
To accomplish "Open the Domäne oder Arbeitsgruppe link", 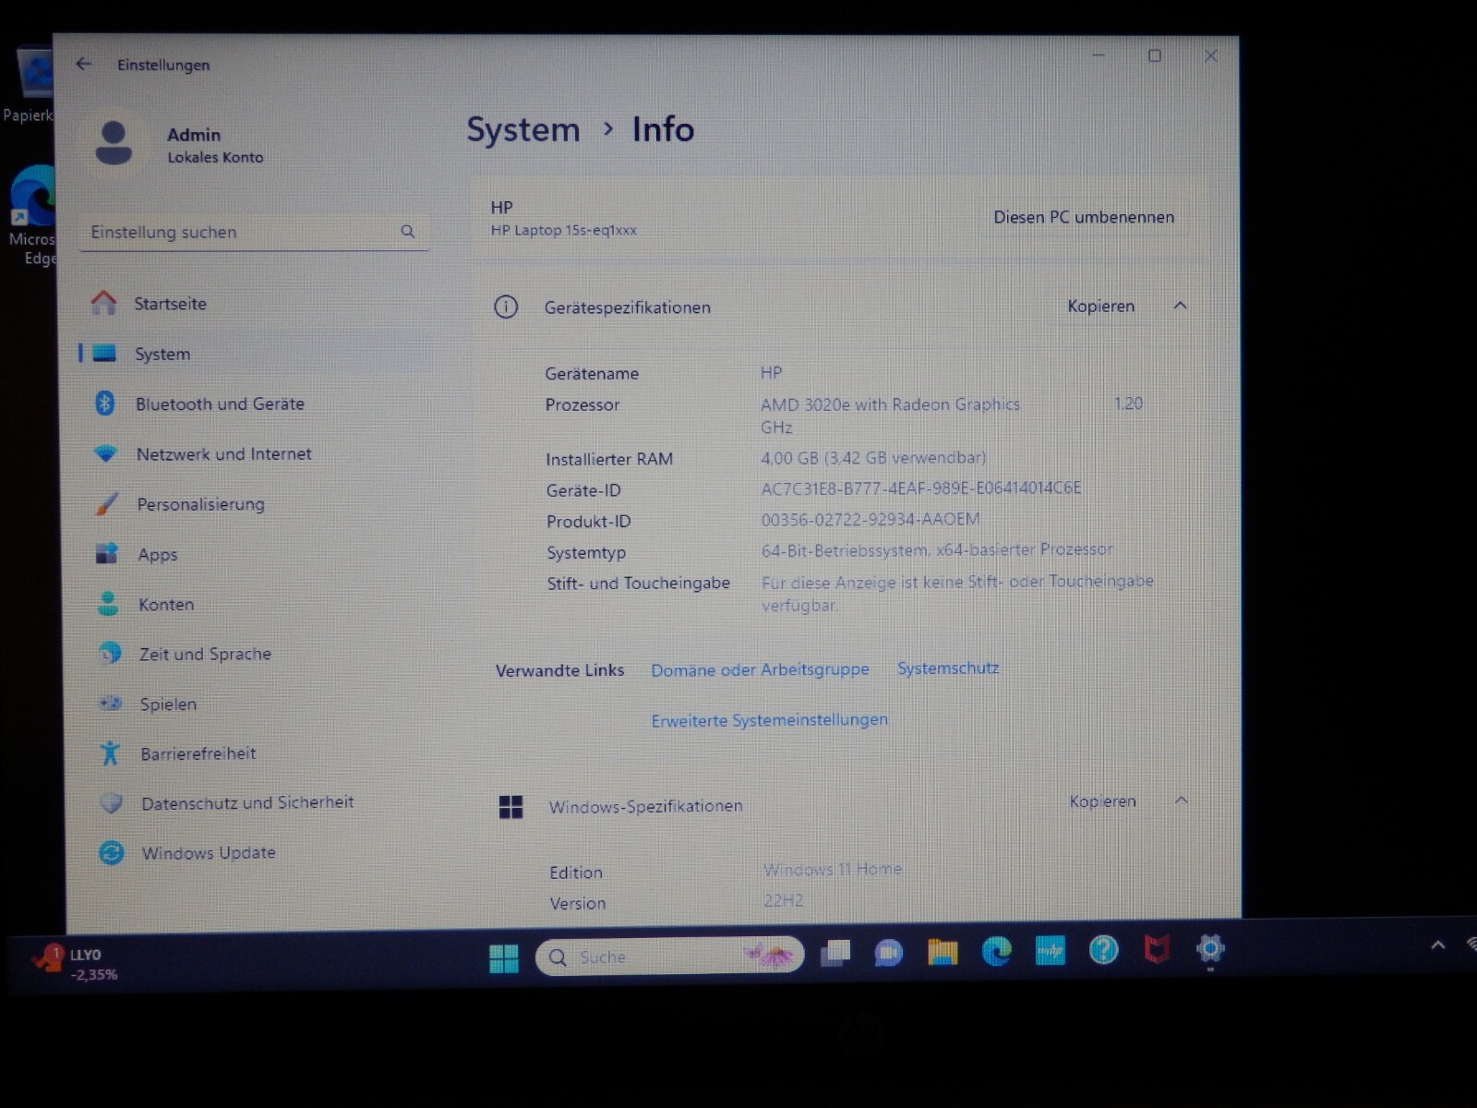I will tap(760, 669).
